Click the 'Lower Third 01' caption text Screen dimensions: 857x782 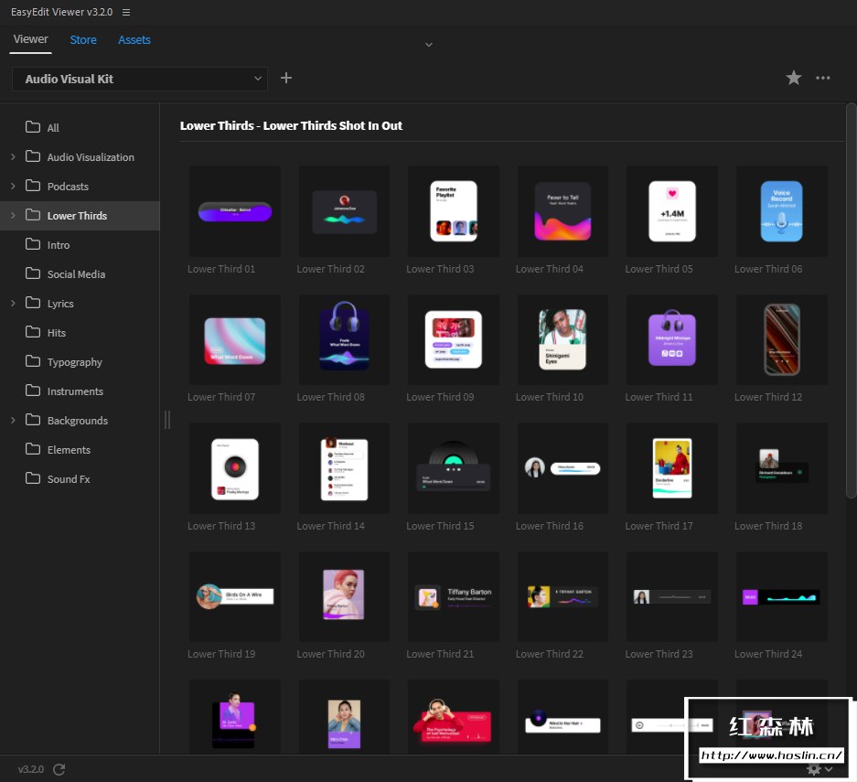click(221, 269)
